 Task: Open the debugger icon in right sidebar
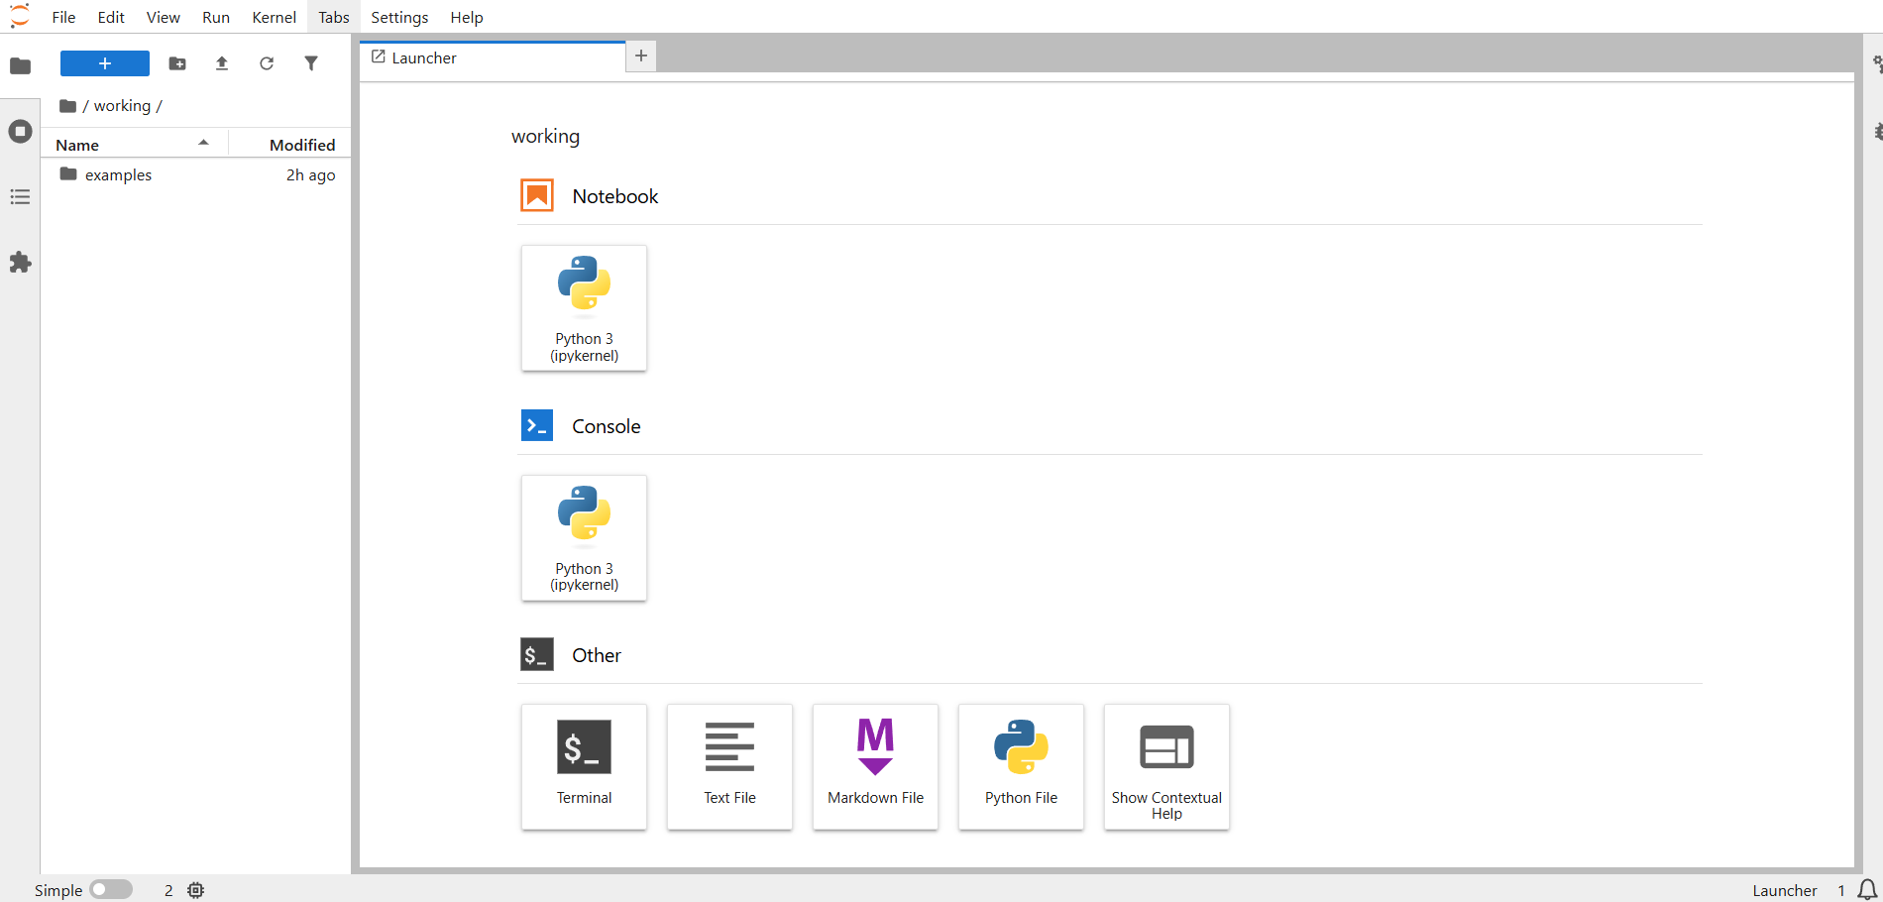tap(1876, 131)
